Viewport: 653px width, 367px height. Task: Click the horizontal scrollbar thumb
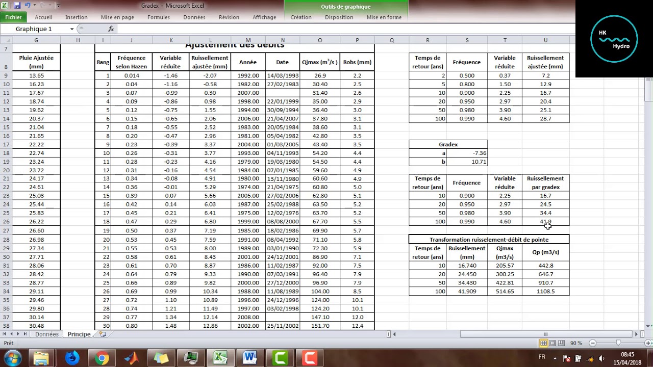point(545,334)
